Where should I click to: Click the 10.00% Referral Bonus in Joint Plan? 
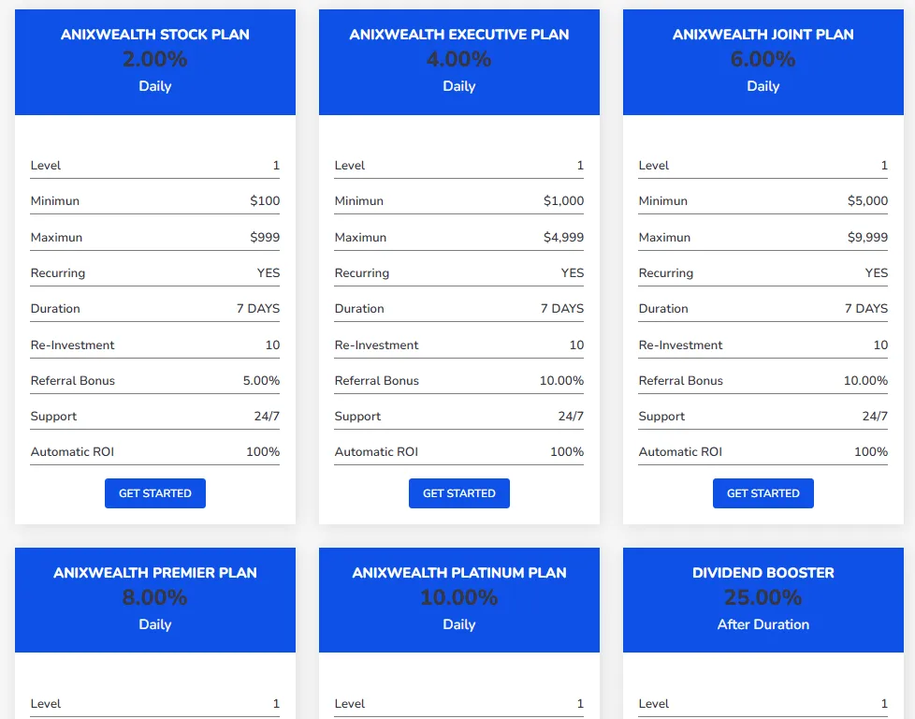865,380
